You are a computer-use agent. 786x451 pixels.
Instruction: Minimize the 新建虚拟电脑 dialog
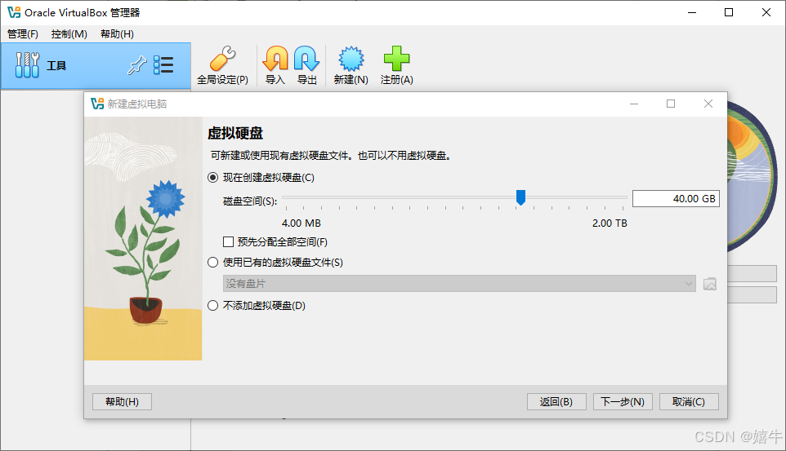634,104
